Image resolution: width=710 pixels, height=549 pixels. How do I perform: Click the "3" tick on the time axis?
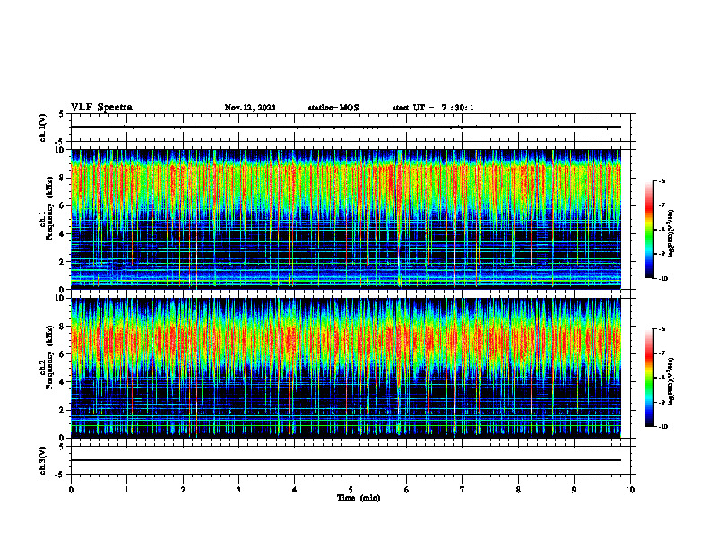point(238,490)
